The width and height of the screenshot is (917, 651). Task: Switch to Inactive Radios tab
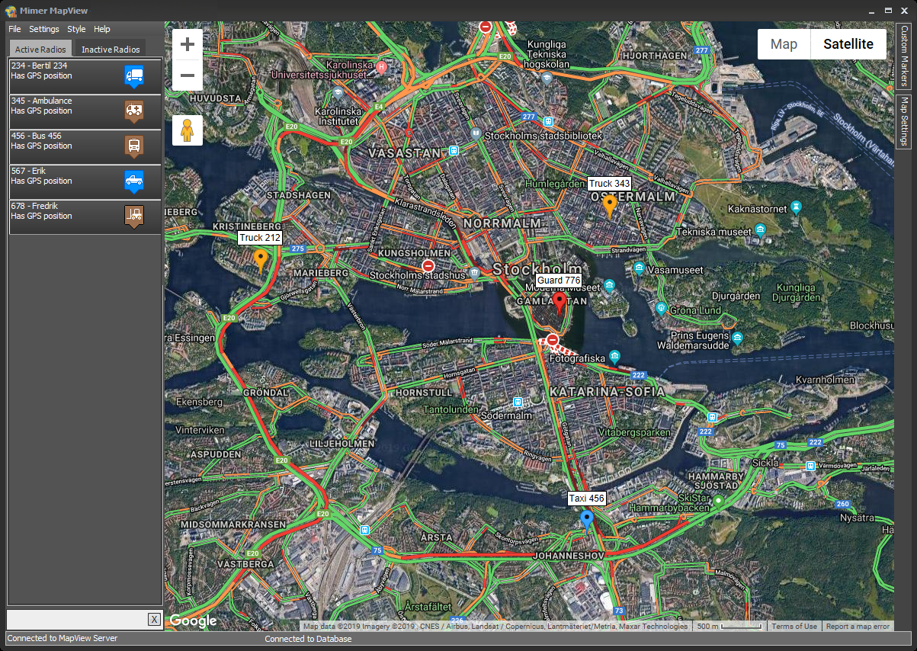(x=111, y=50)
